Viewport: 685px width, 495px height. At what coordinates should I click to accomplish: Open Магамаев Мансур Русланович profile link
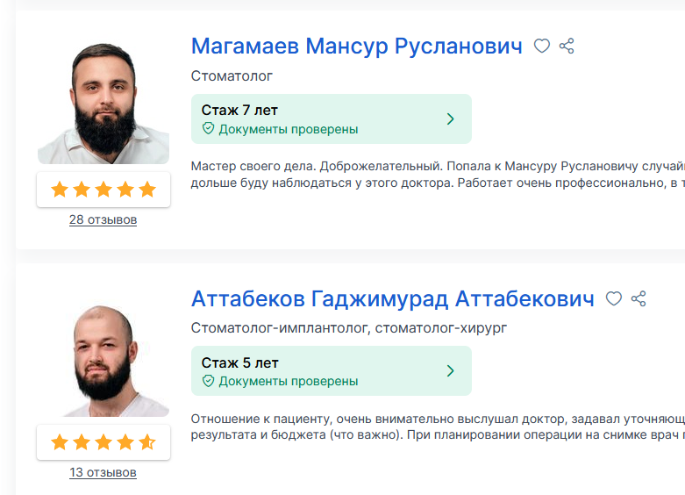tap(356, 47)
